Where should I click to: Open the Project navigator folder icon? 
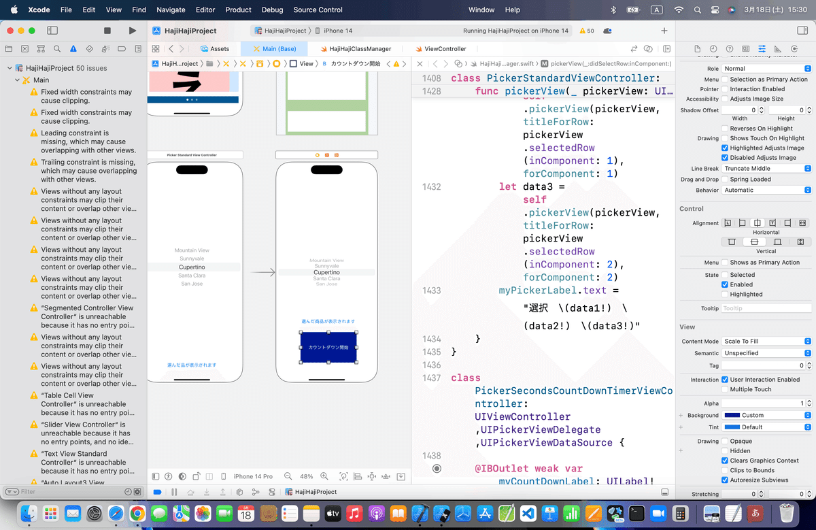(x=9, y=49)
